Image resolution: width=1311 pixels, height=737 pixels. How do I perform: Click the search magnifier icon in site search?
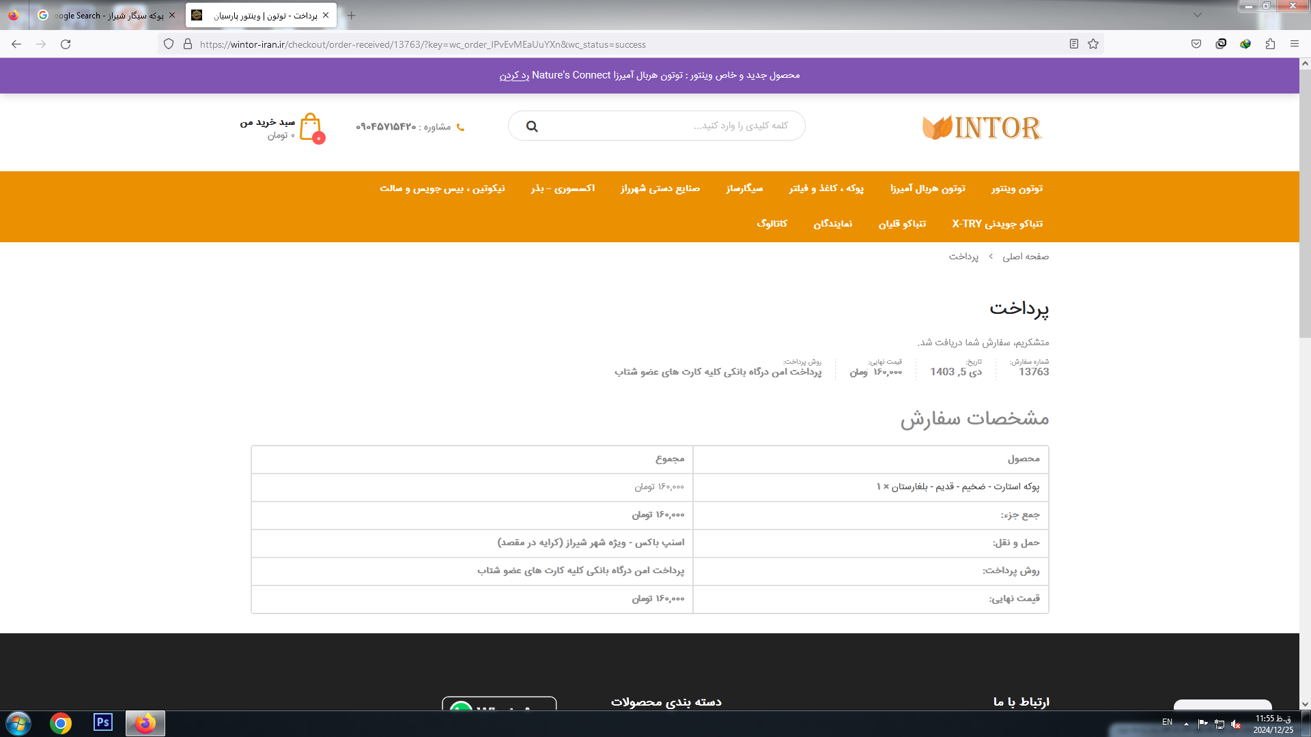tap(532, 126)
